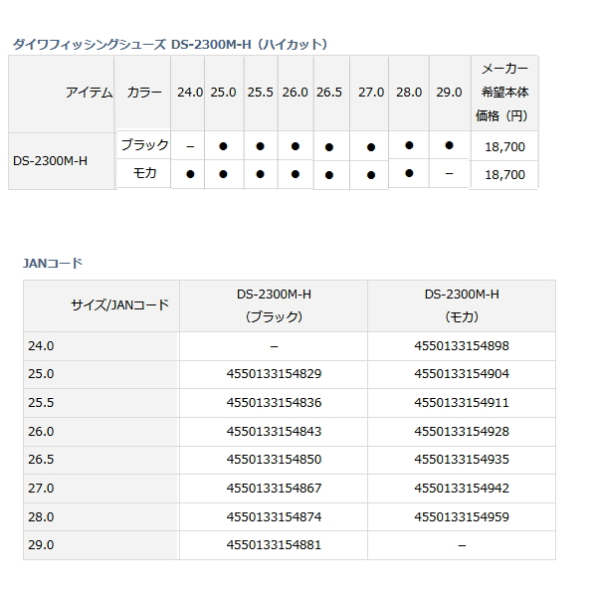This screenshot has height=597, width=597.
Task: Click the モカ color cell
Action: click(x=144, y=173)
